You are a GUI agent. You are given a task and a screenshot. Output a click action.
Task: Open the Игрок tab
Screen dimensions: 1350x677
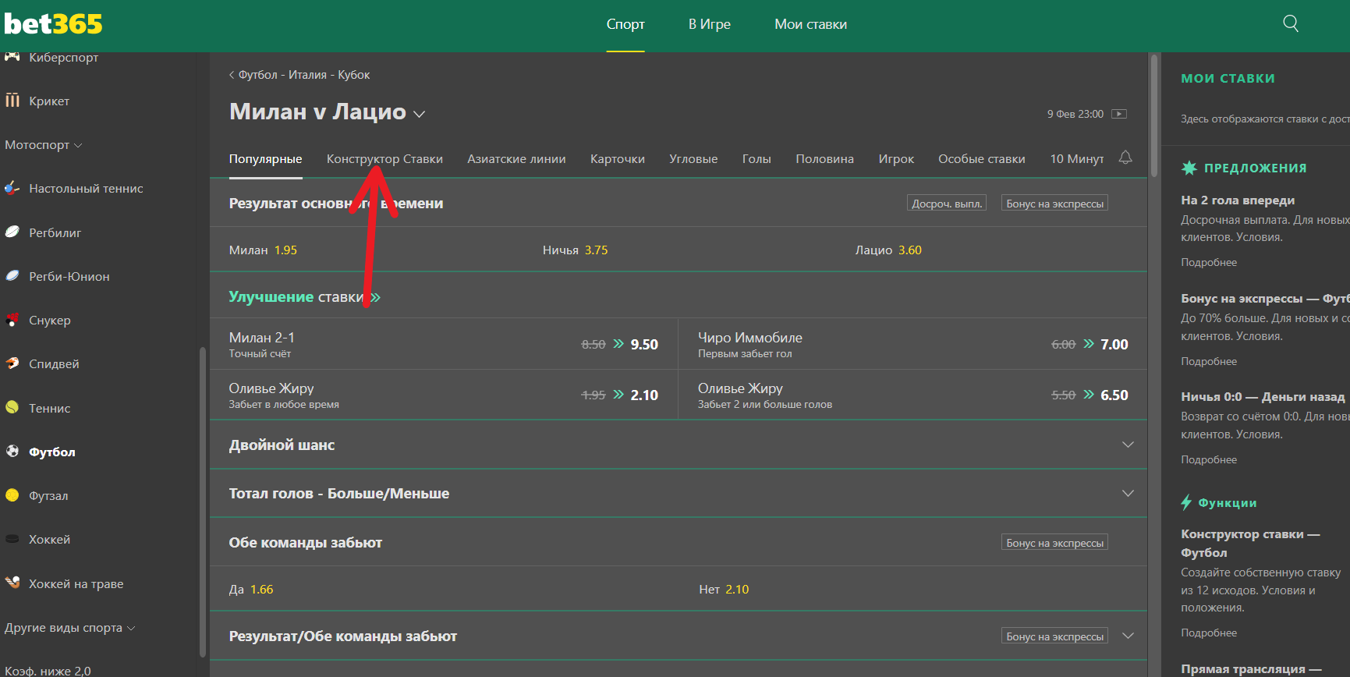click(x=896, y=158)
